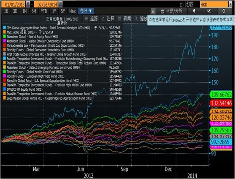
Task: Click Franklin High Yield Fund swatch
Action: pos(5,85)
